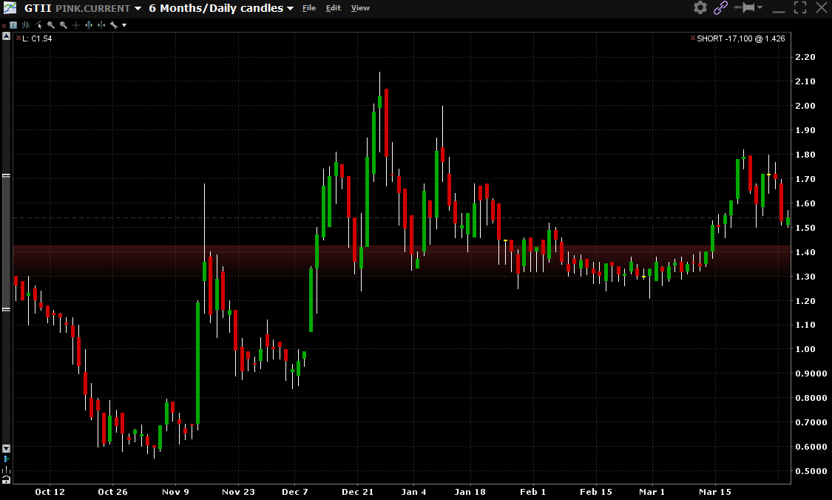Click the Dec 21 date axis label

tap(358, 492)
